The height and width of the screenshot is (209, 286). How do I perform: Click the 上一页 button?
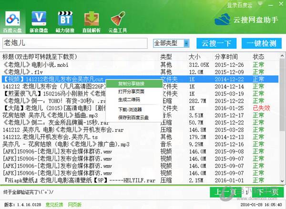(225, 192)
